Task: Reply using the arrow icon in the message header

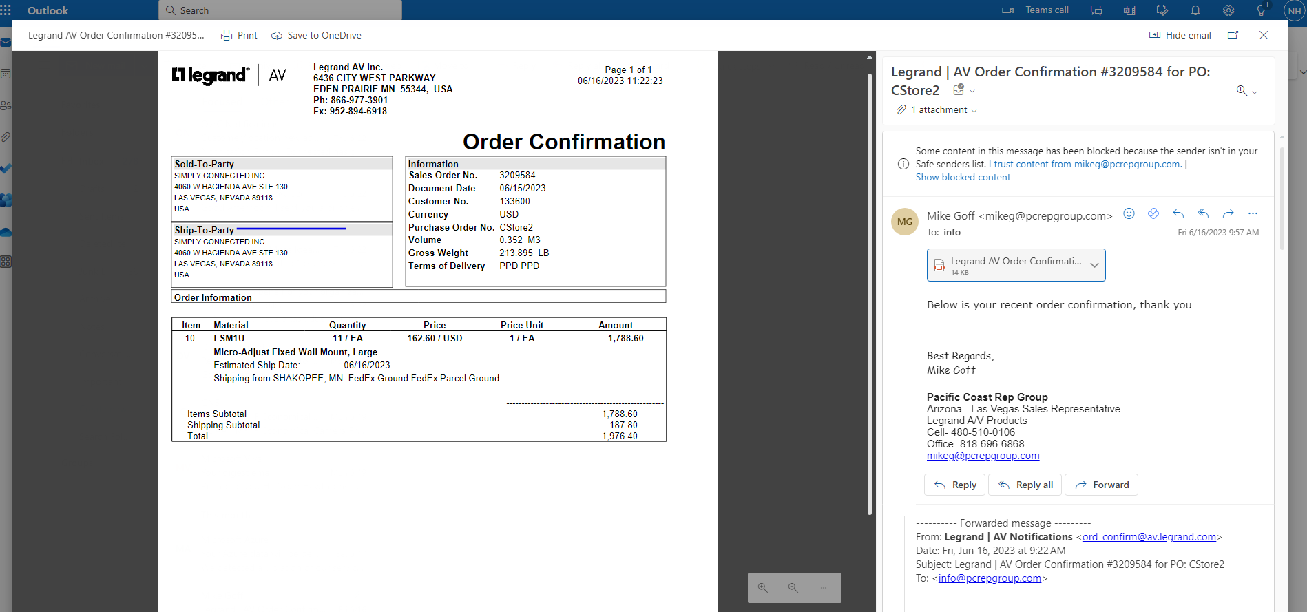Action: (1178, 213)
